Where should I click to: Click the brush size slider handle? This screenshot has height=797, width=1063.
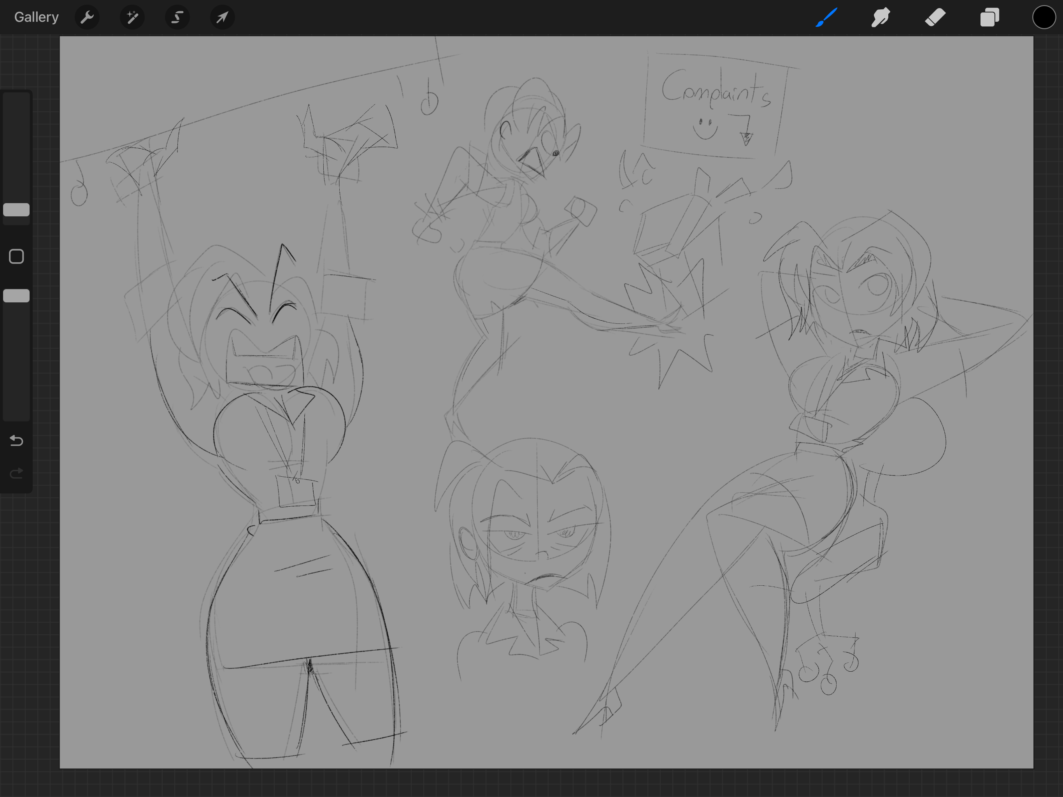point(16,210)
